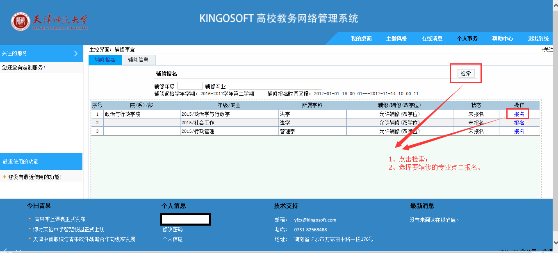Click 报名 for 2015/政治学与行政学
558x253 pixels.
pyautogui.click(x=519, y=114)
